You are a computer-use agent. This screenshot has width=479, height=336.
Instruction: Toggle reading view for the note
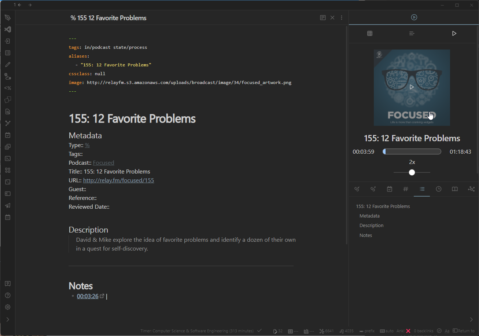coord(323,18)
